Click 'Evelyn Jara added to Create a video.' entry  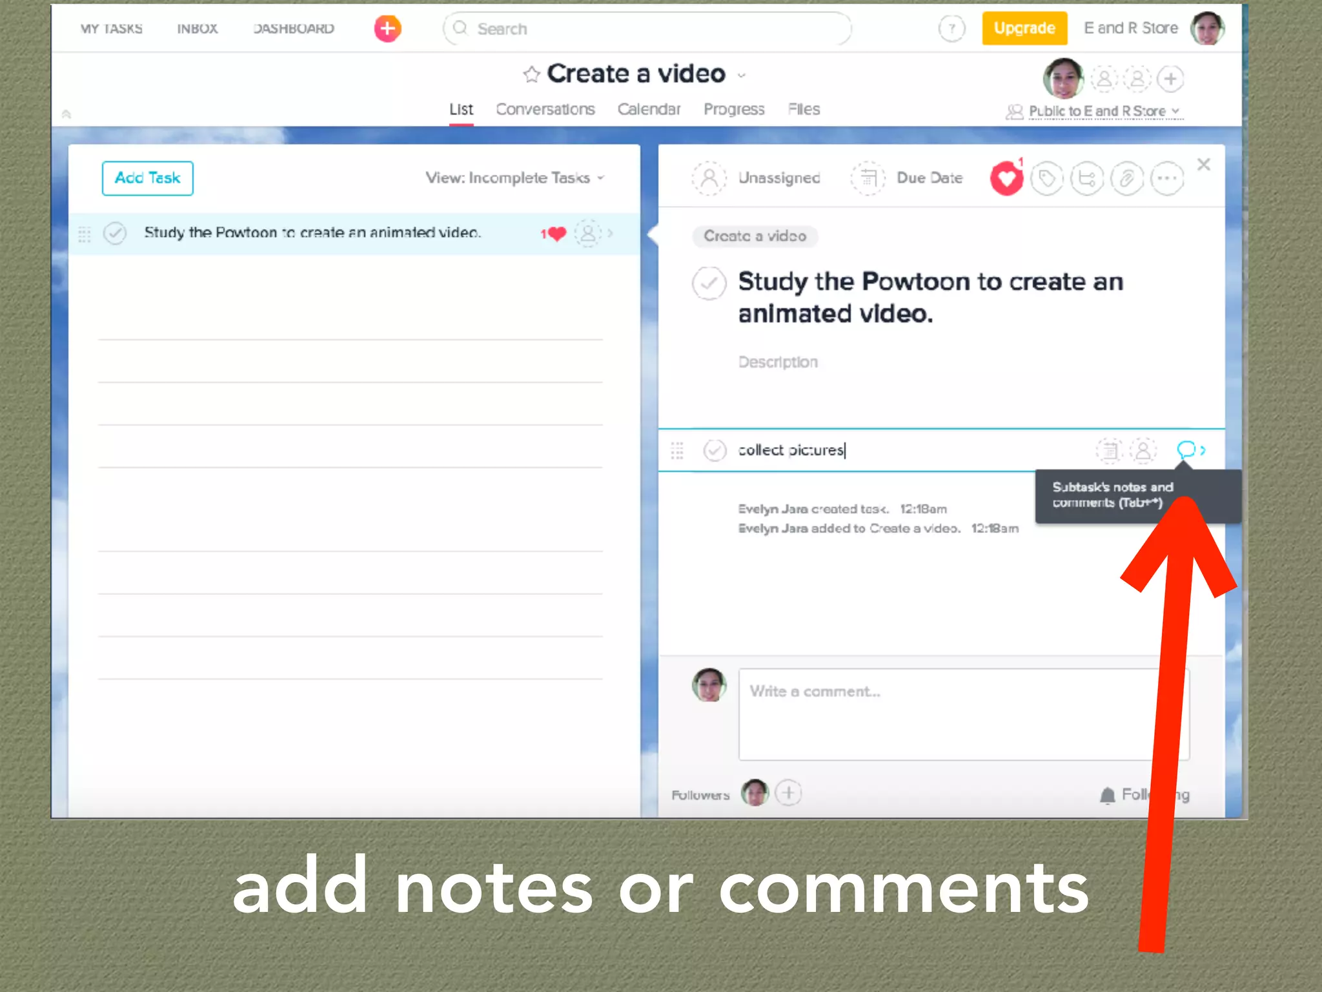click(x=849, y=528)
